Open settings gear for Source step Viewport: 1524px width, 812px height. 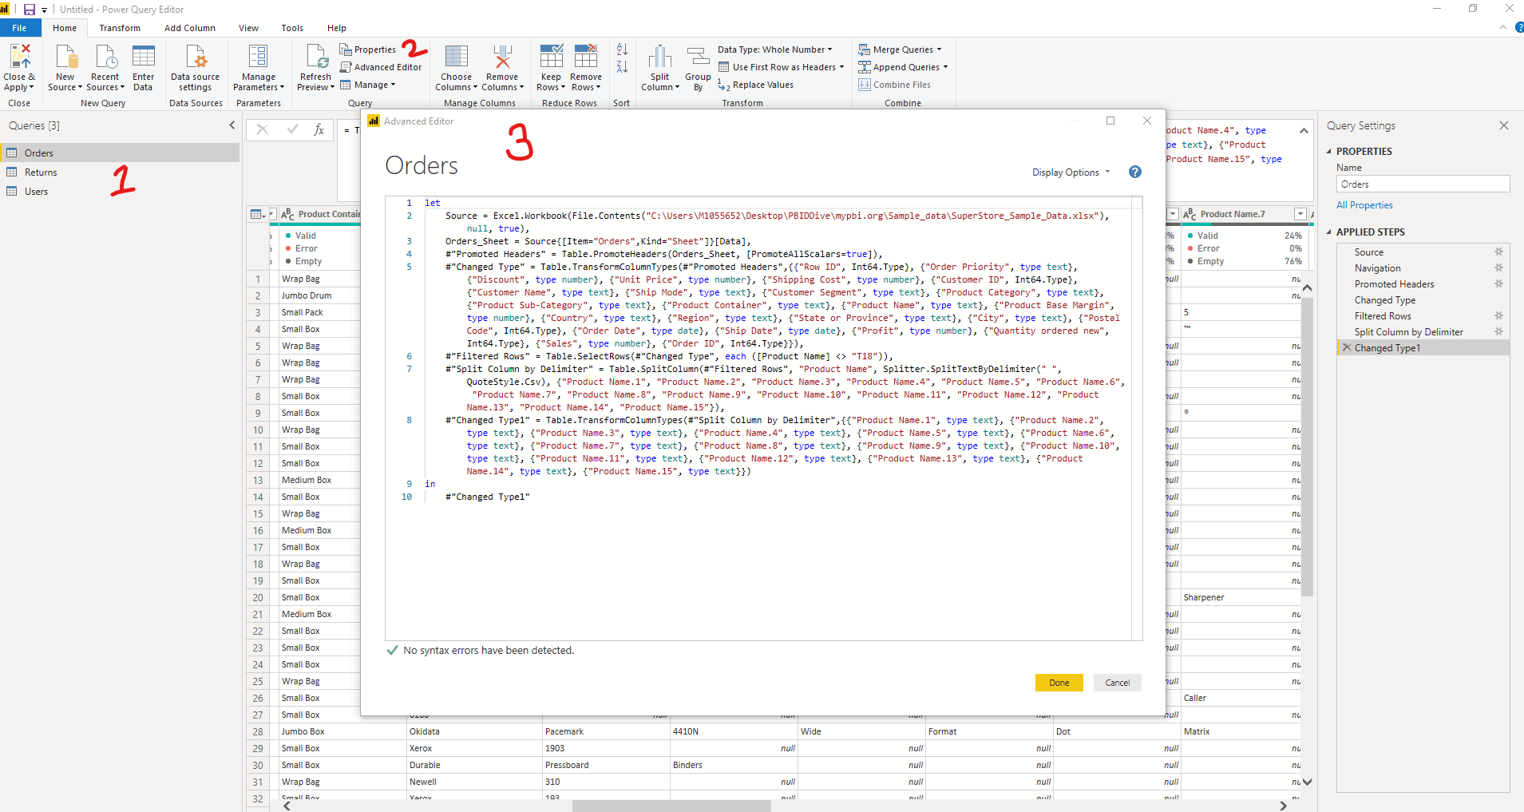tap(1498, 252)
